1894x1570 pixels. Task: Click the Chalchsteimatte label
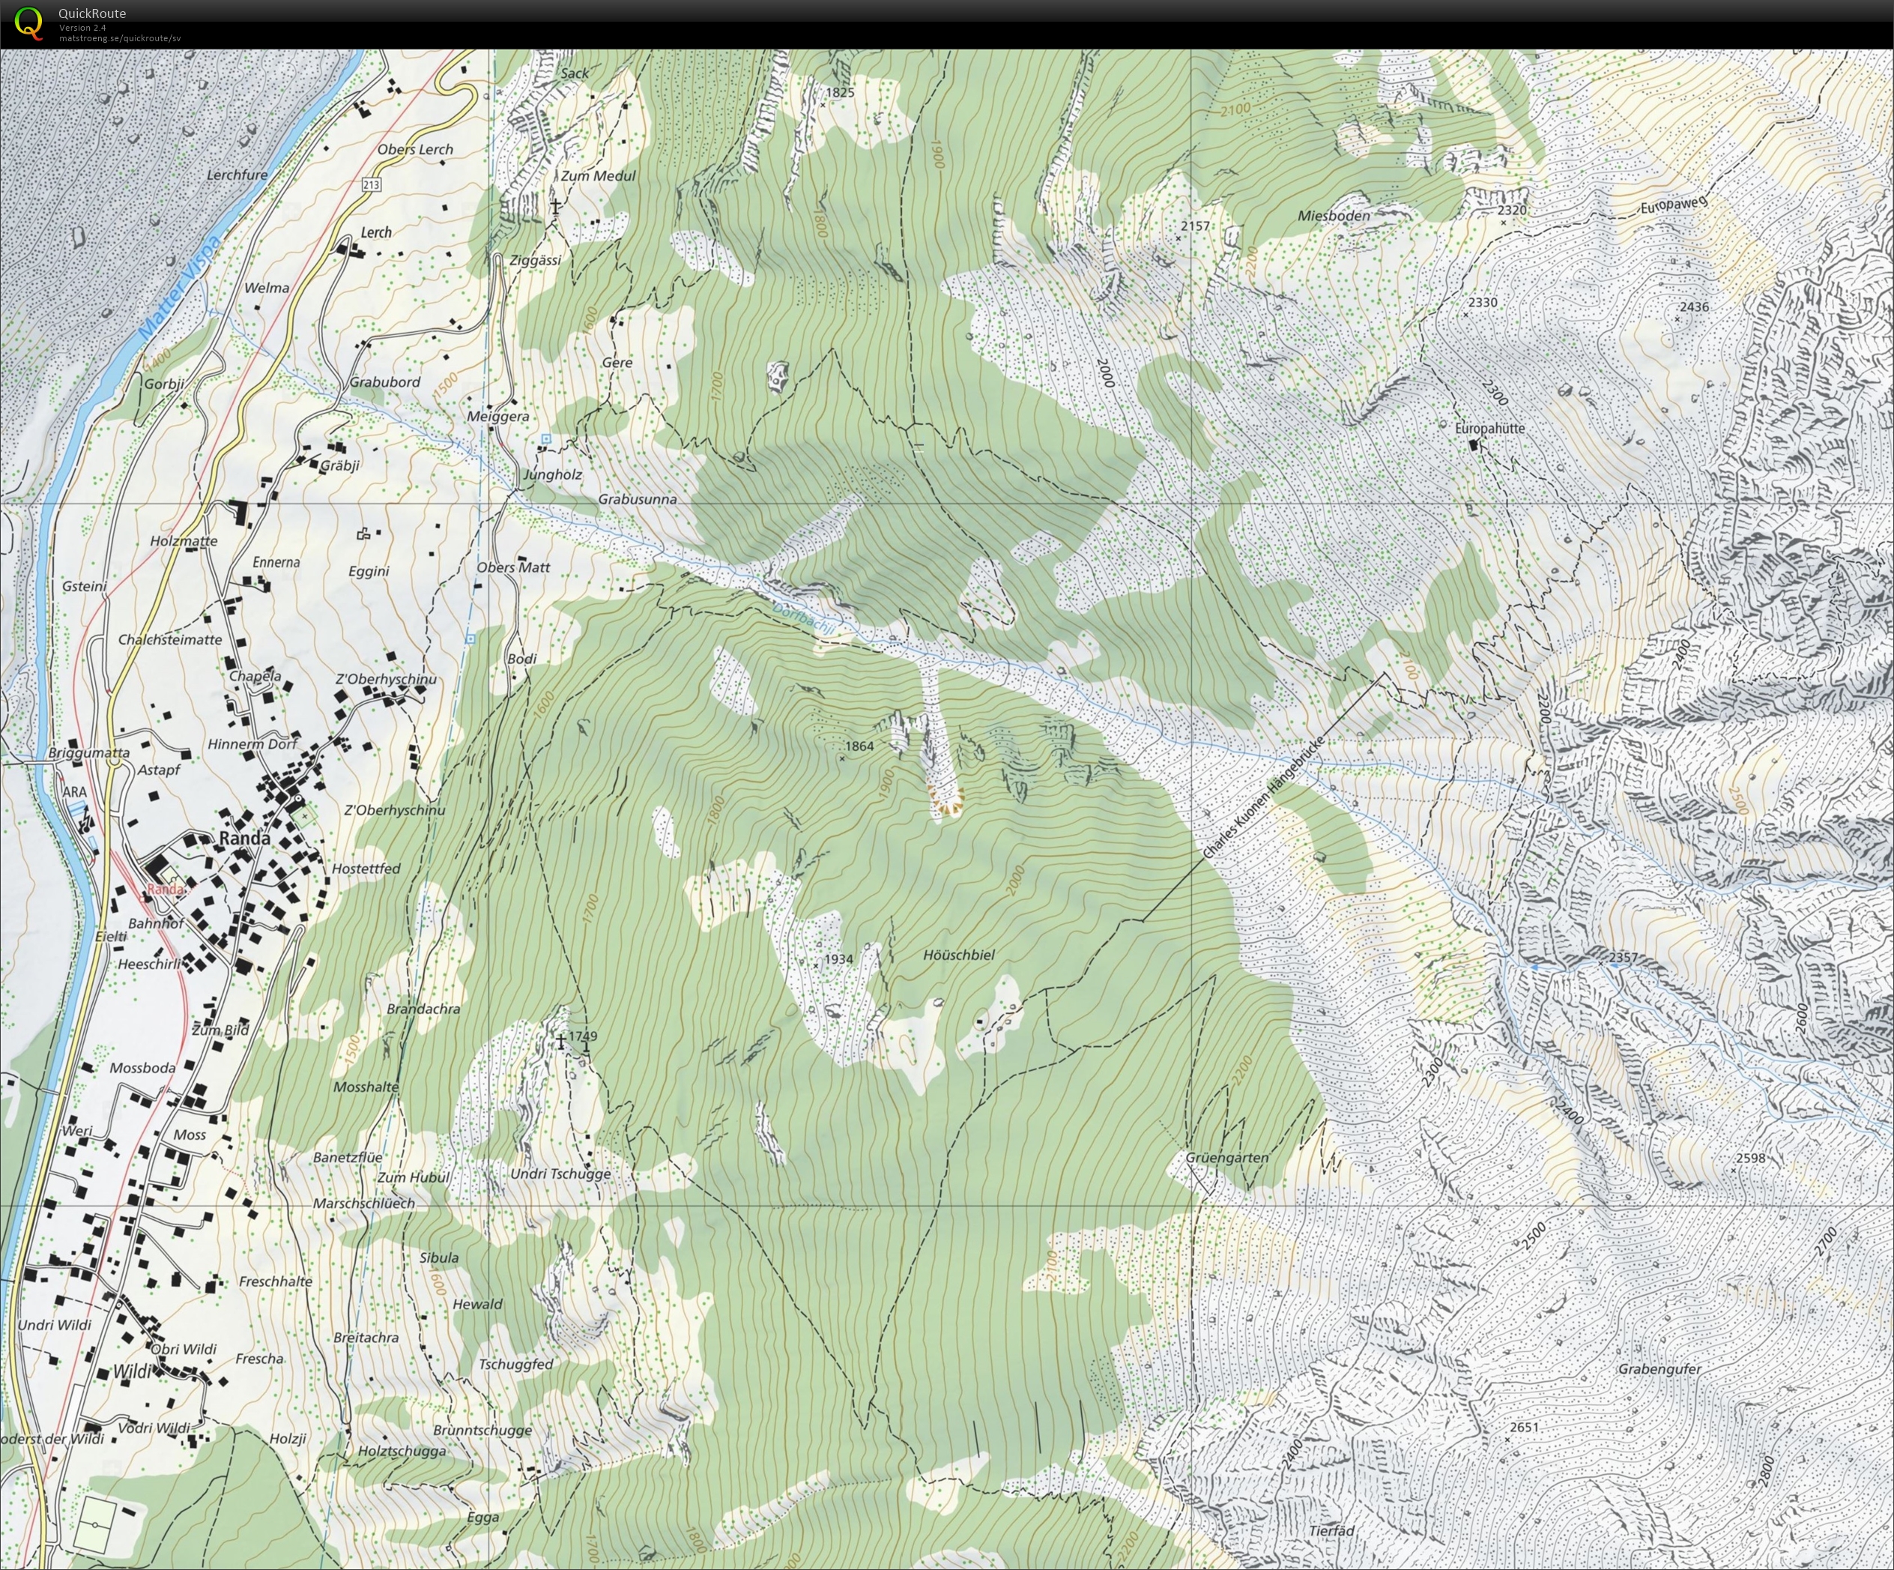pyautogui.click(x=169, y=640)
